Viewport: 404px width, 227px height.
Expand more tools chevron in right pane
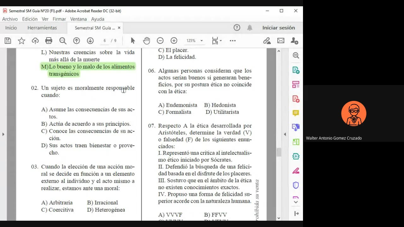296,202
